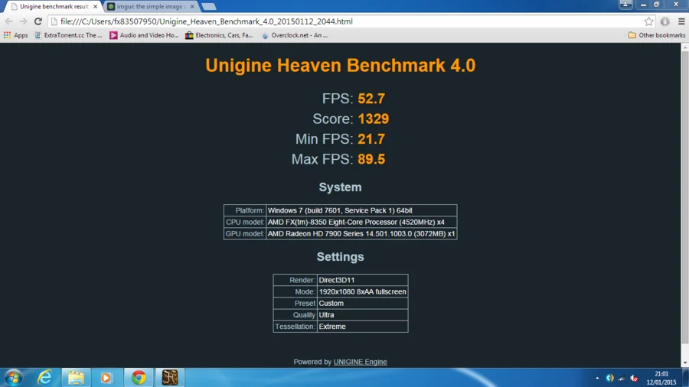This screenshot has width=689, height=387.
Task: Click the extension icon next to the star
Action: pos(665,21)
